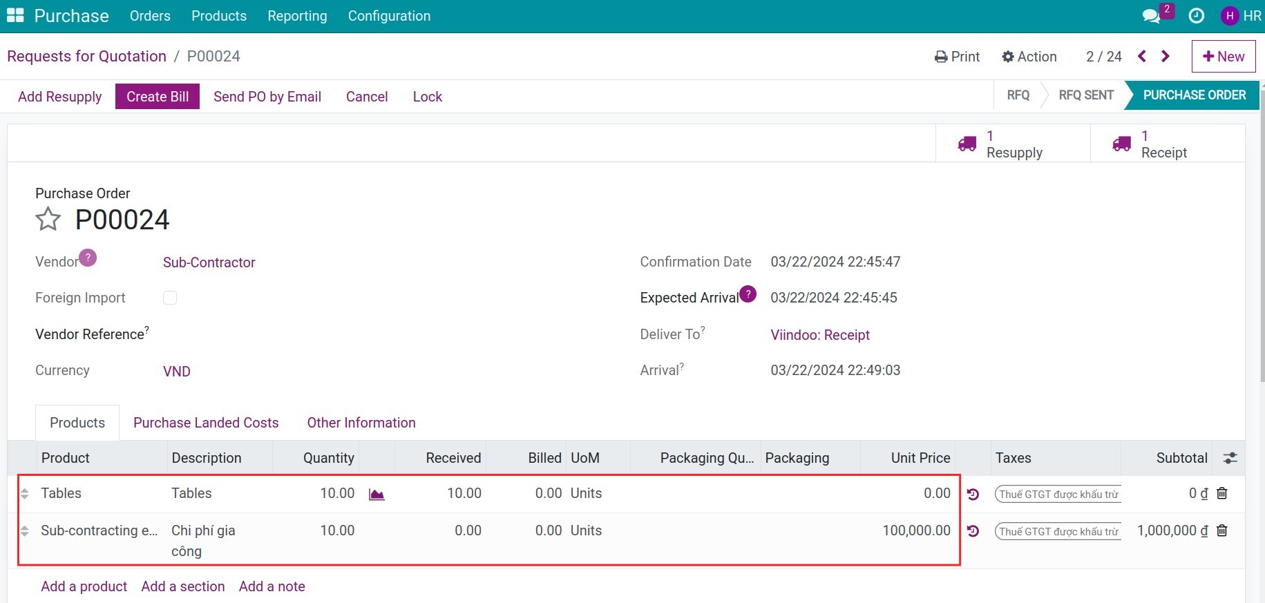Click the Lock button
The image size is (1265, 603).
coord(428,97)
